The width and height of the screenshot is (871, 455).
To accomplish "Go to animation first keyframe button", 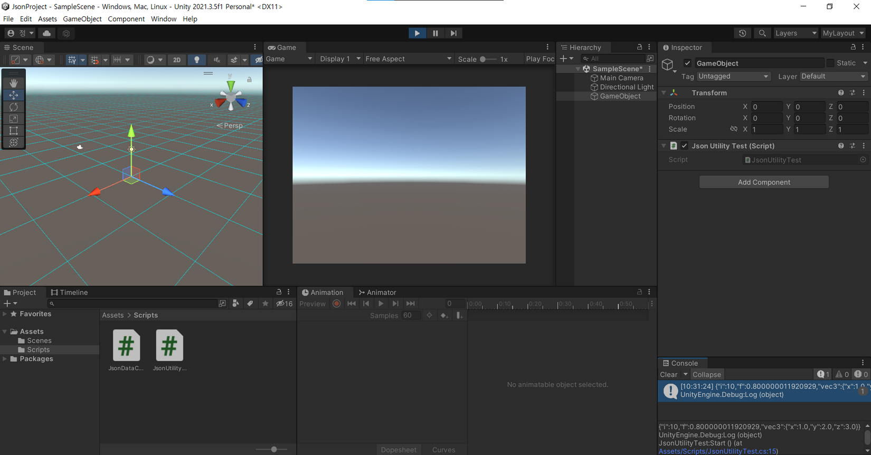I will [351, 304].
